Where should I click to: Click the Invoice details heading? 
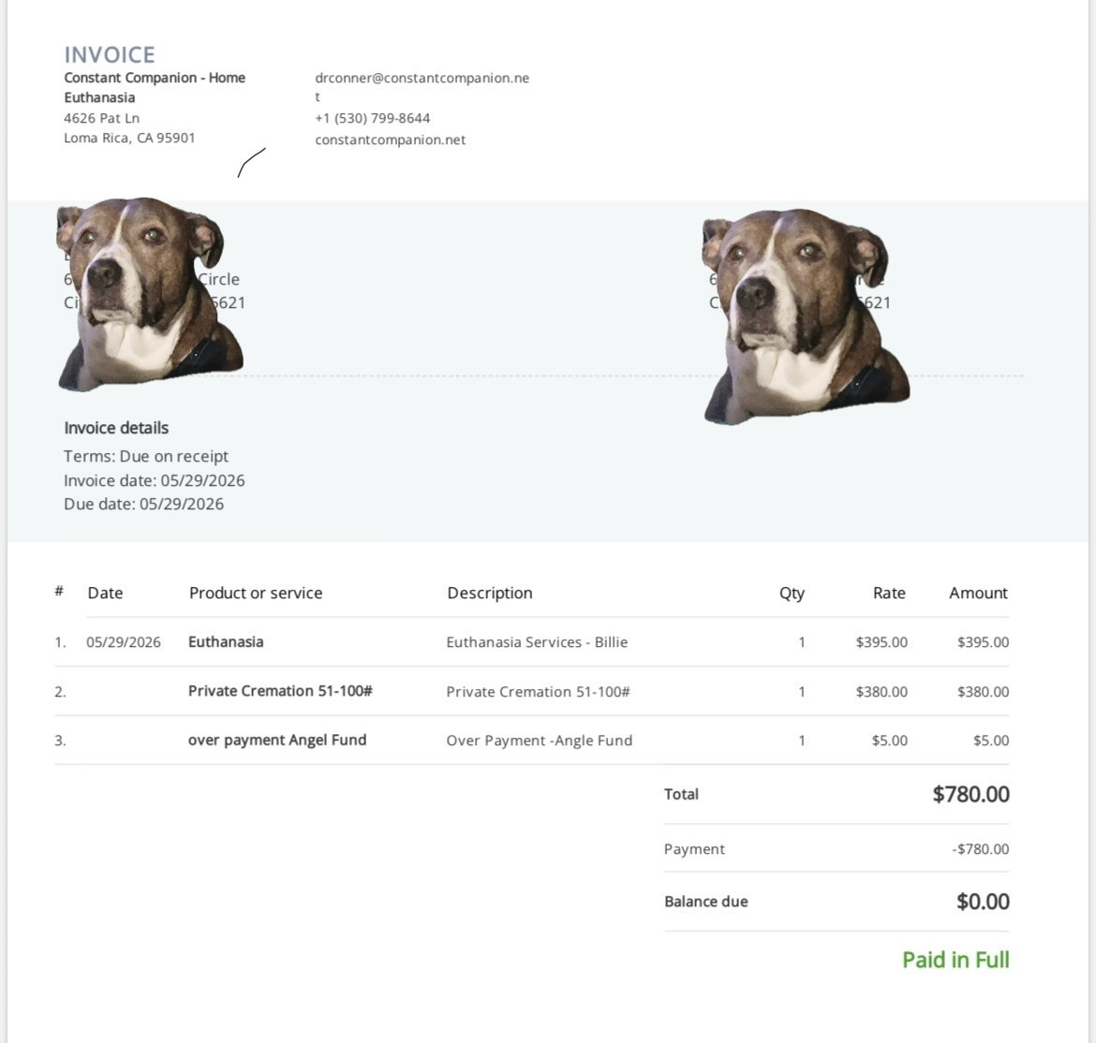point(116,428)
